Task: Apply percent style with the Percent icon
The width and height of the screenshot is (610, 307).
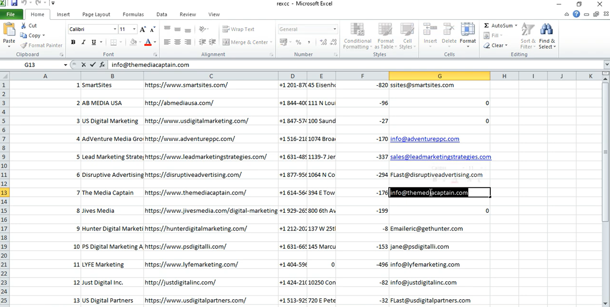Action: [x=299, y=42]
